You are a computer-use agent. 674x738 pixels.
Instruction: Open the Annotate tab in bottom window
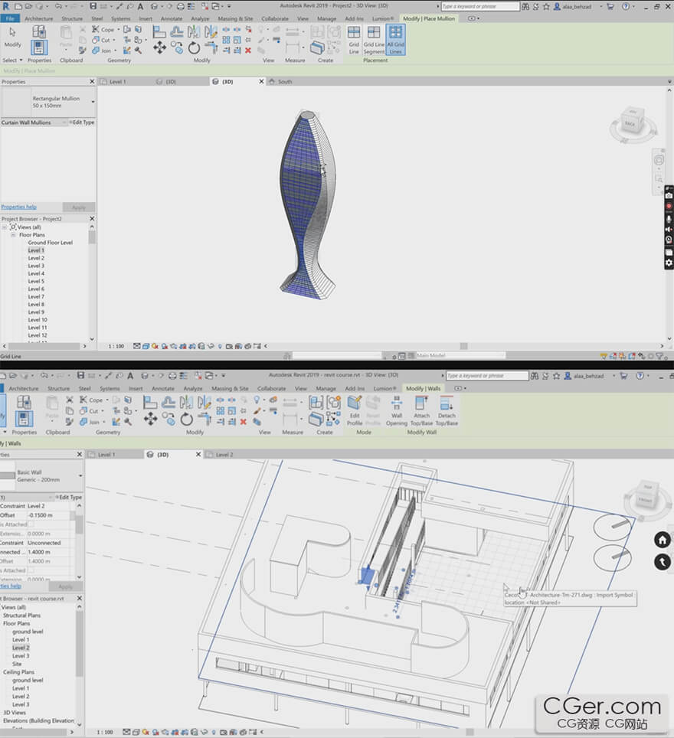pos(163,388)
